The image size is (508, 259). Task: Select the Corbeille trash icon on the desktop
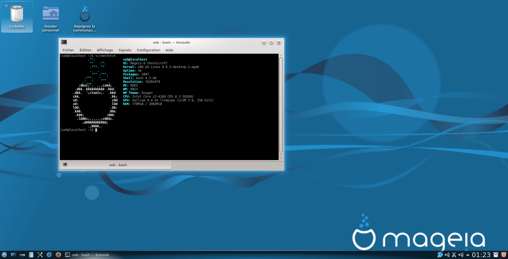point(17,17)
